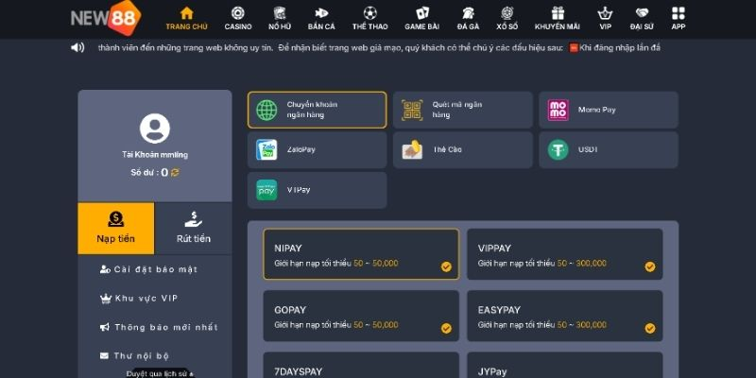Click the user avatar icon
This screenshot has height=378, width=756.
[154, 129]
